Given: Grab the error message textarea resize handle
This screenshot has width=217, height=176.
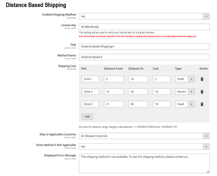Looking at the screenshot, I should 208,172.
